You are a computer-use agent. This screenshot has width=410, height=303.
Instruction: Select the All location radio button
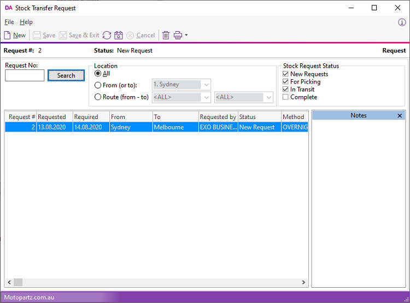(x=98, y=74)
